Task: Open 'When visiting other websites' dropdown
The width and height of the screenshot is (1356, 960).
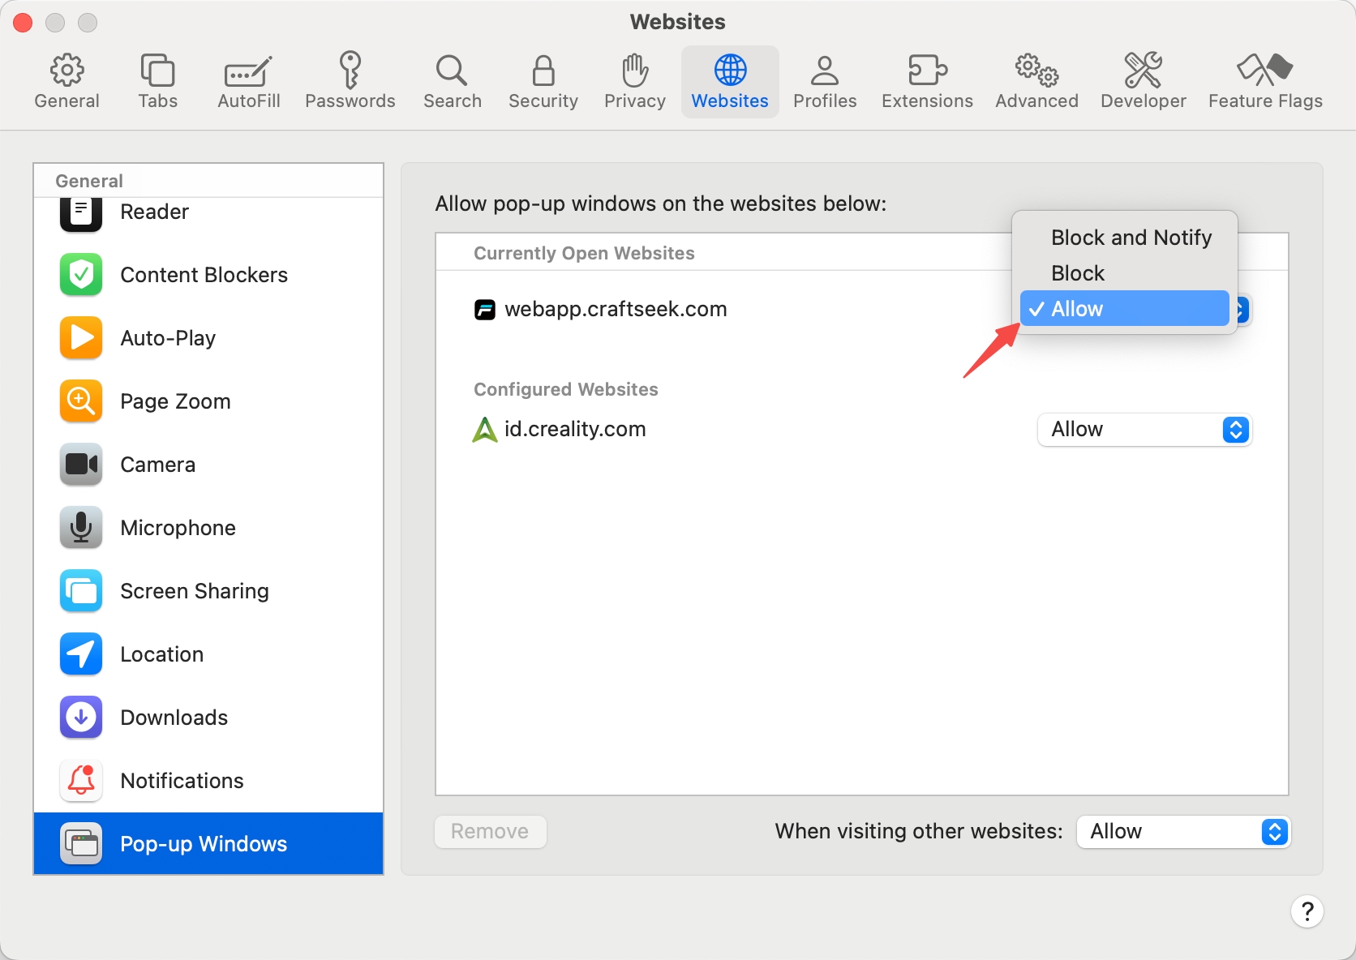Action: pos(1183,832)
